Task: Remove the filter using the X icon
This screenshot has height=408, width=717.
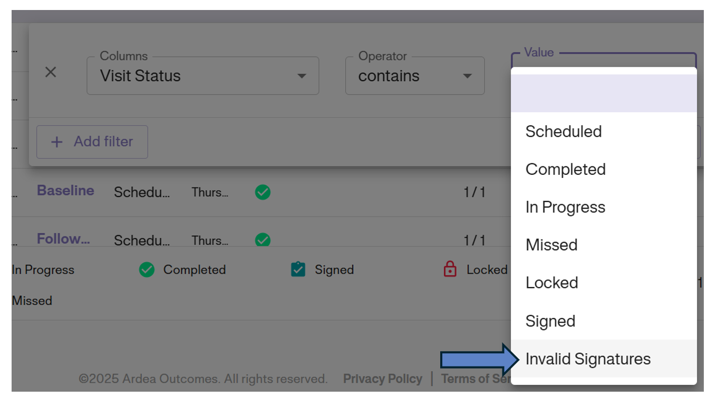Action: [x=51, y=72]
